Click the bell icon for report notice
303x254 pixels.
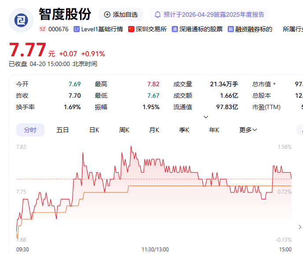point(158,15)
